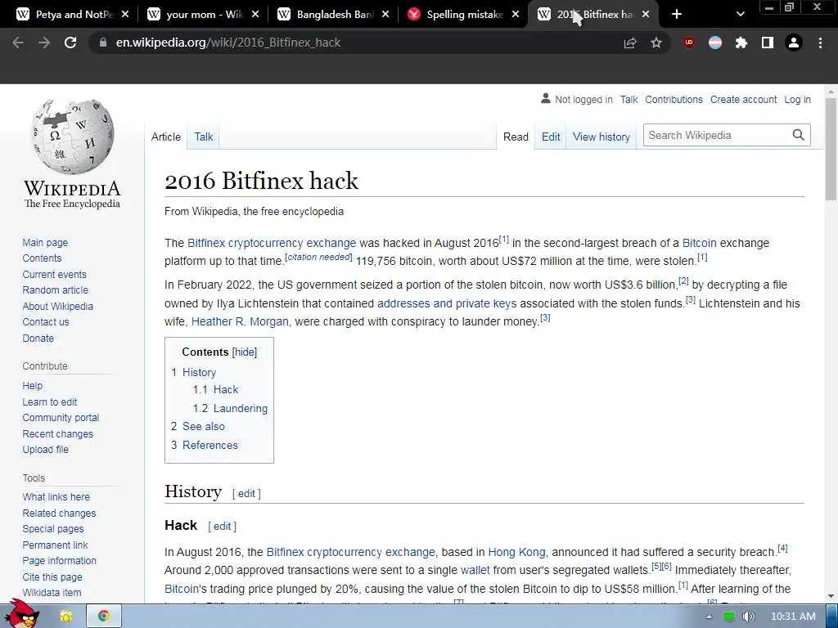
Task: Open Chrome three-dot menu
Action: coord(820,43)
